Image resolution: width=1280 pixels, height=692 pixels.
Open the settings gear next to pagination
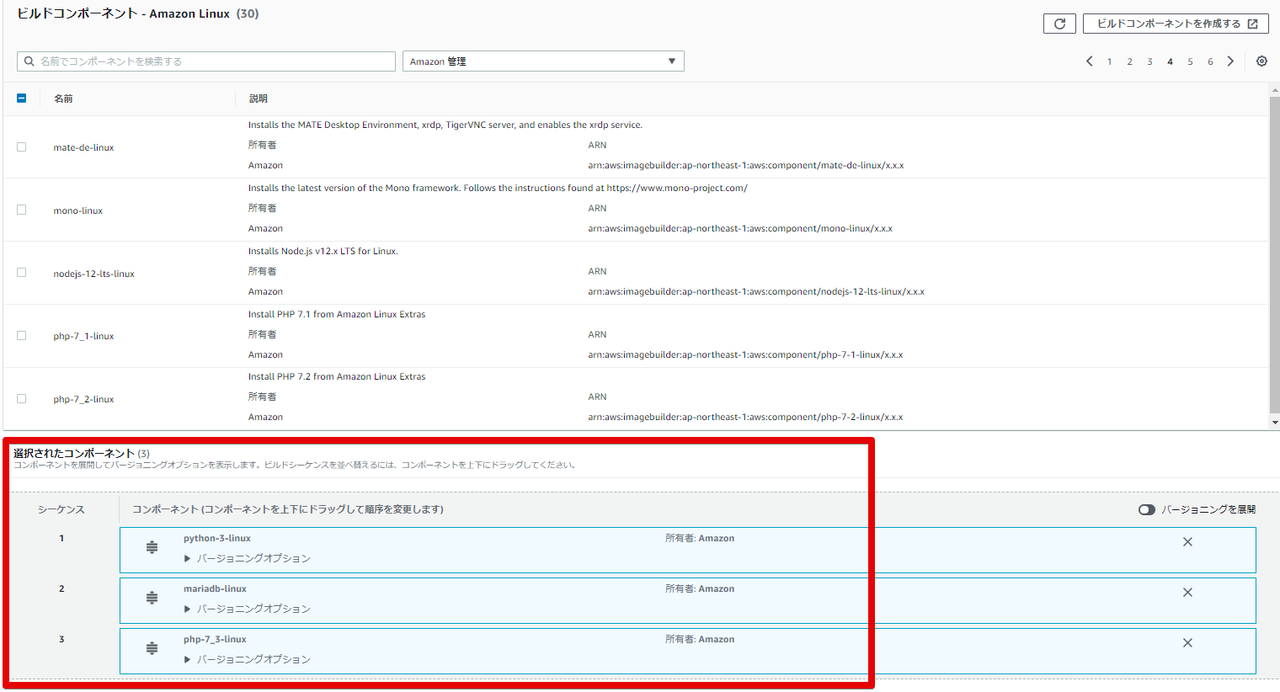1261,61
